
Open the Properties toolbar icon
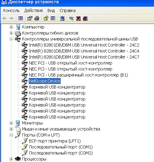(30, 19)
